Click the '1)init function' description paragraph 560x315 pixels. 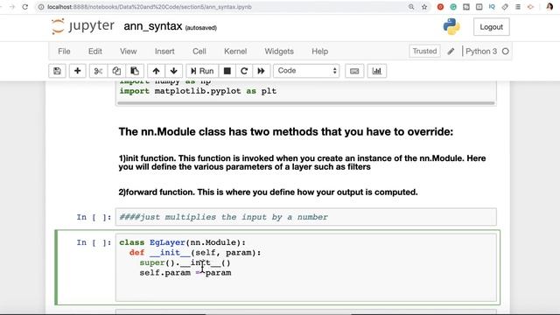[302, 163]
